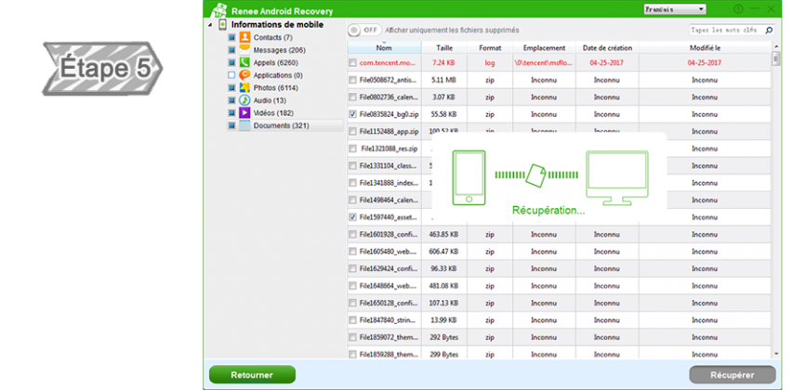The image size is (792, 390).
Task: Select the Appels (6260) tree item
Action: point(276,63)
